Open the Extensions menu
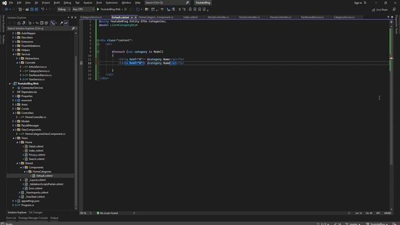400x225 pixels. coord(112,2)
